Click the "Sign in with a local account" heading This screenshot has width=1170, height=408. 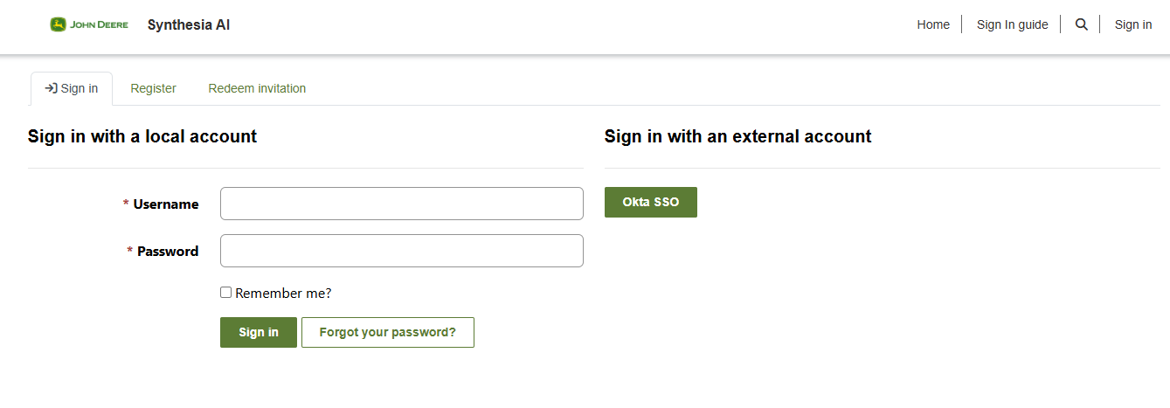pyautogui.click(x=142, y=136)
